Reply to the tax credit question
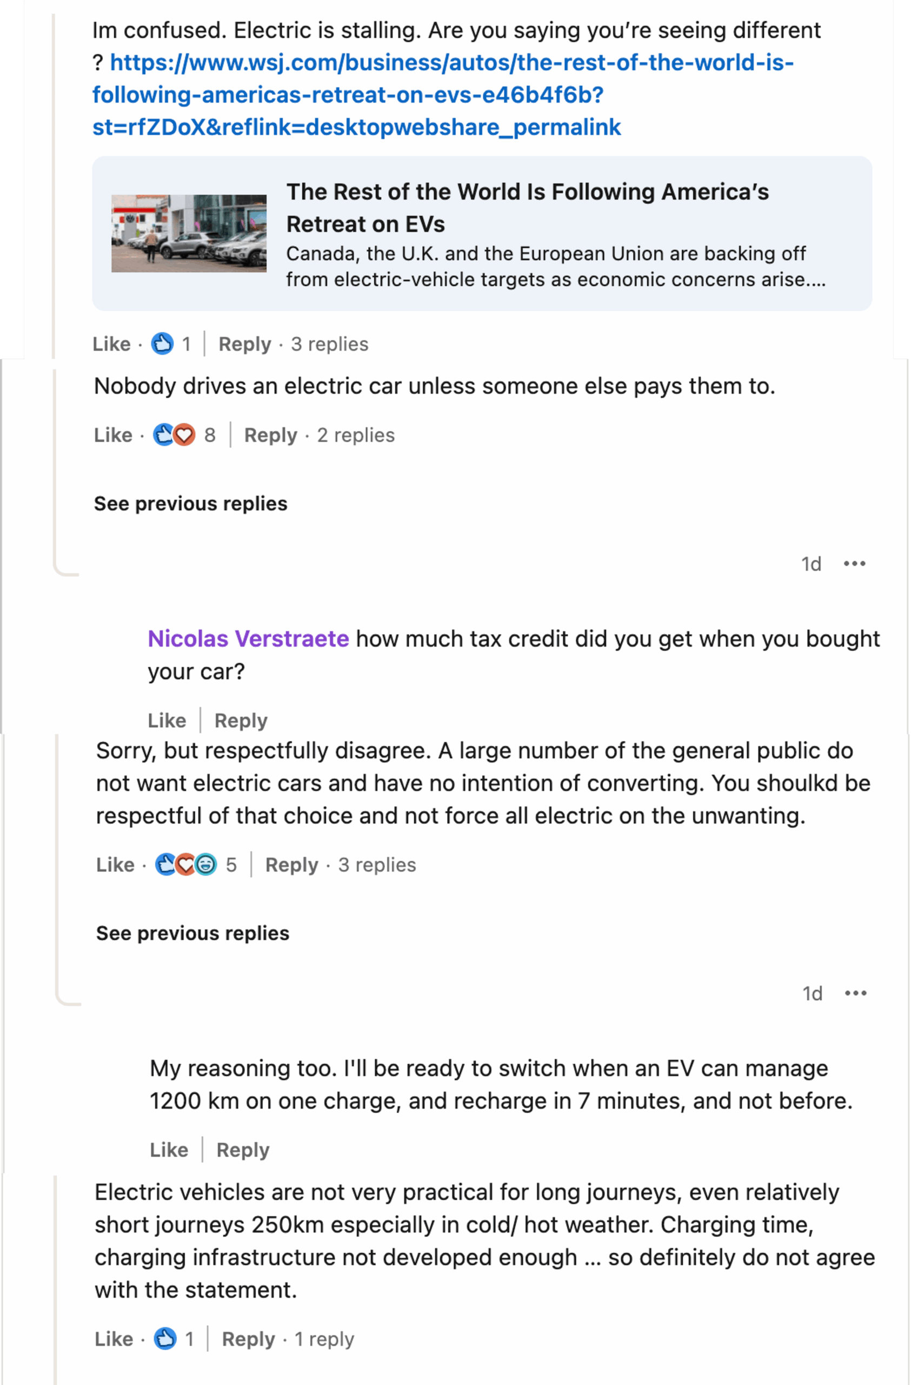Screen dimensions: 911x1385 tap(241, 721)
